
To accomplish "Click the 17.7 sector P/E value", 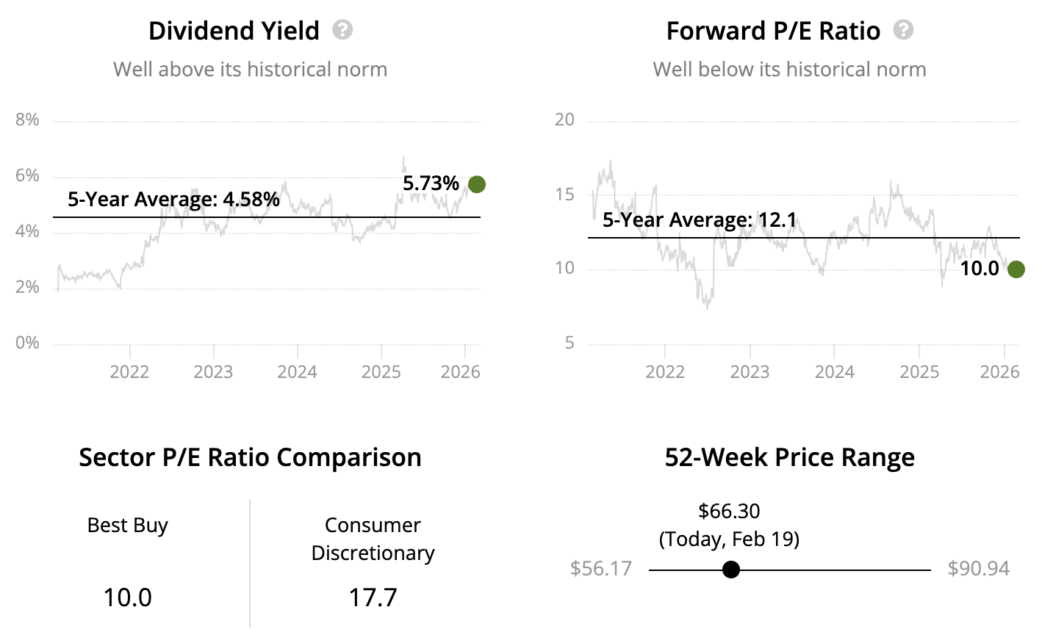I will coord(373,597).
